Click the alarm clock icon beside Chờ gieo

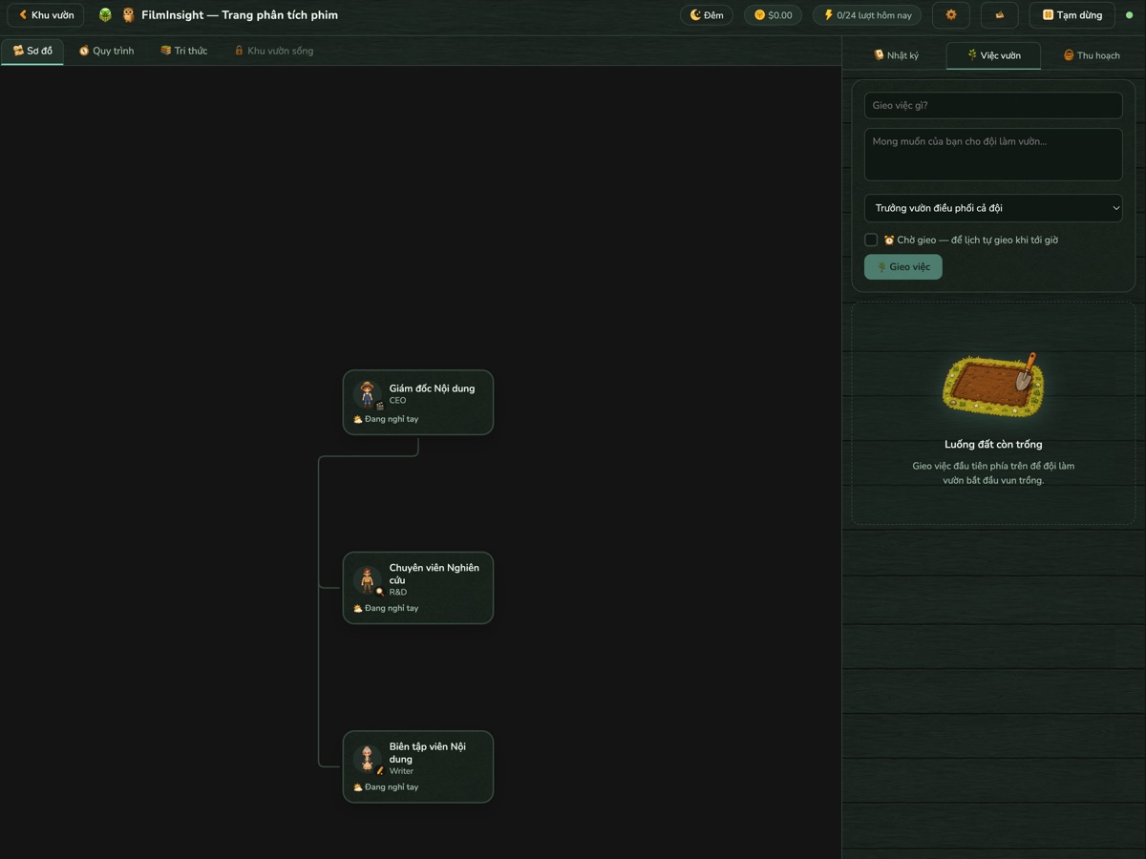pos(889,240)
